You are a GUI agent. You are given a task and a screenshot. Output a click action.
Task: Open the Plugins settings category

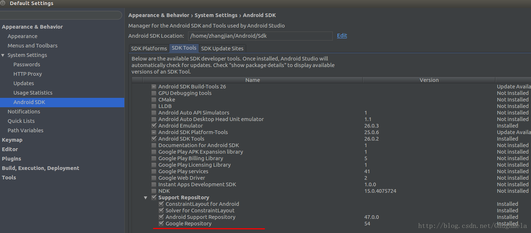click(12, 159)
